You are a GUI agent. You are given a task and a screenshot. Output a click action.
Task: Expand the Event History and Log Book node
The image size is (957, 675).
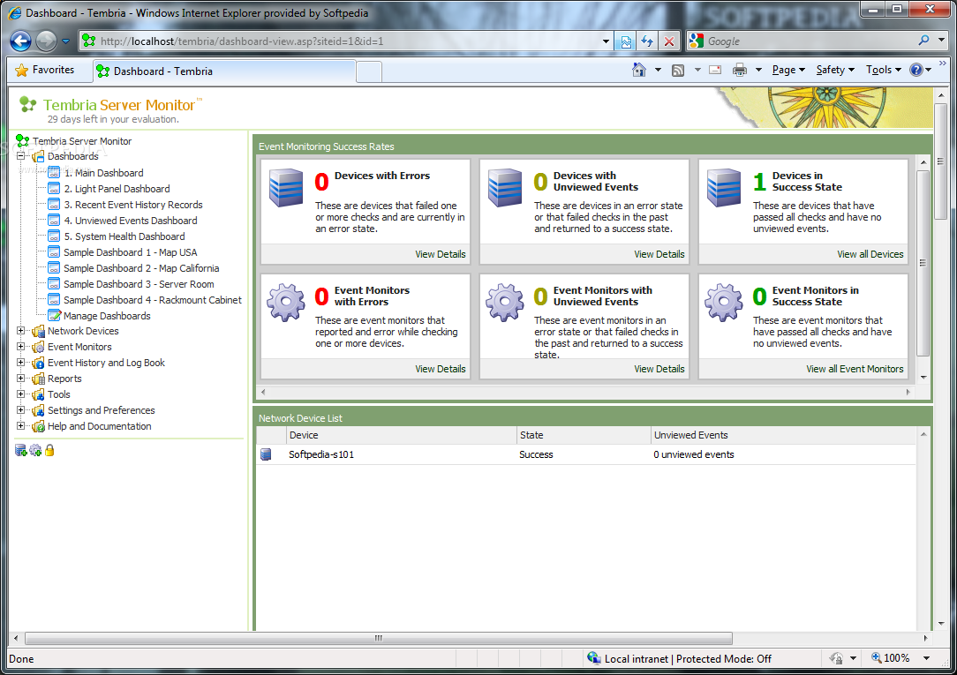pos(21,362)
